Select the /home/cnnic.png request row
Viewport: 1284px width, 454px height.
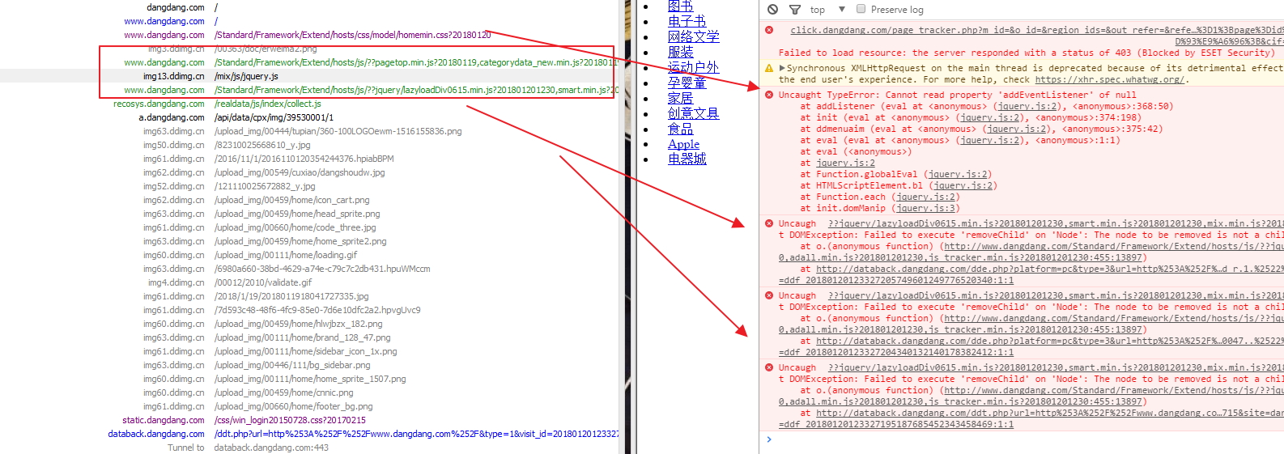[309, 392]
